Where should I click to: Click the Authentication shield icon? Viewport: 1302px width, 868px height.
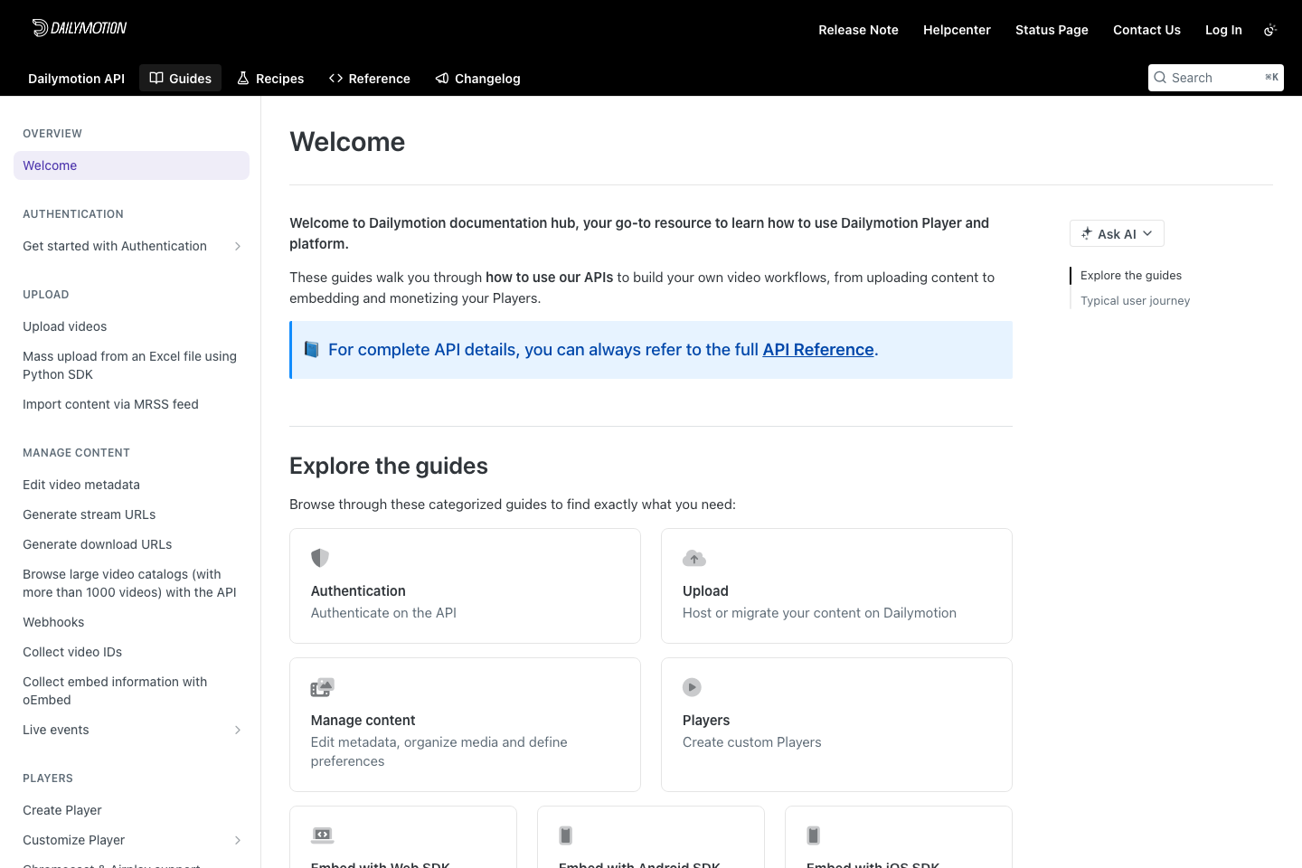click(320, 558)
